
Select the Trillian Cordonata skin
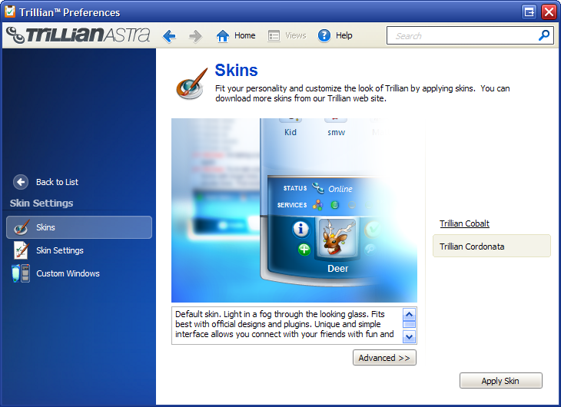click(x=492, y=246)
